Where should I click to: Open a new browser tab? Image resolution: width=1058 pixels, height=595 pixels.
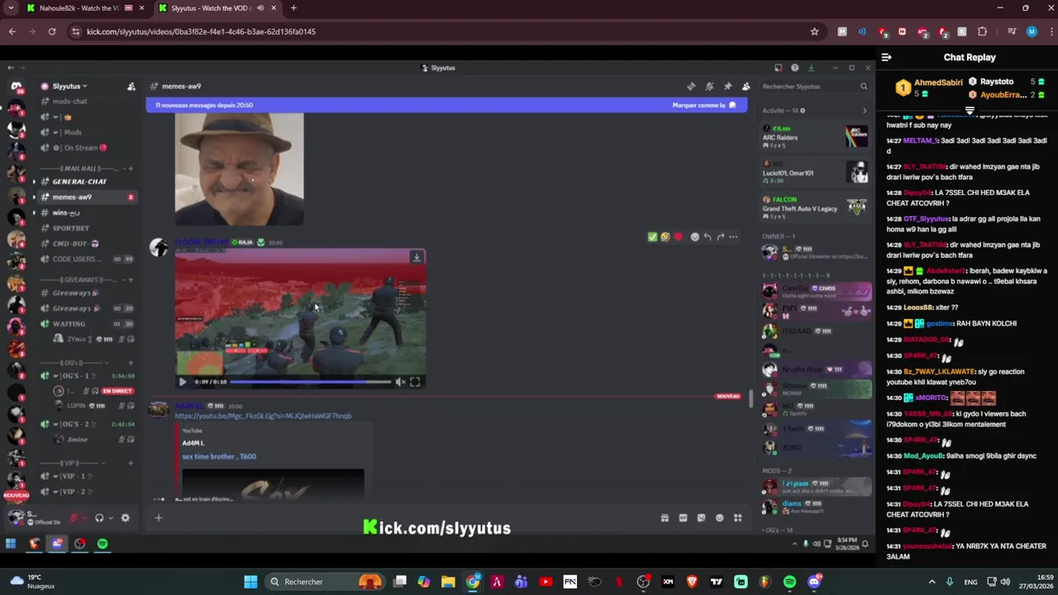tap(293, 8)
